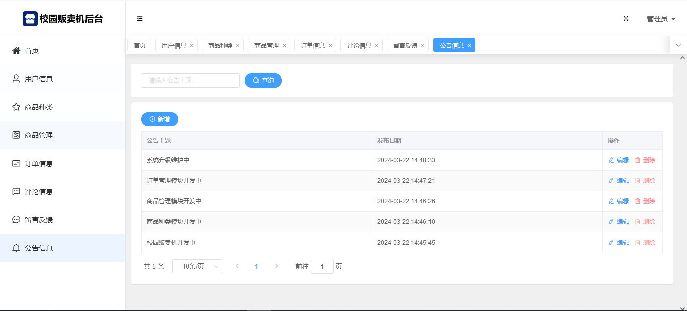Expand the tab list chevron
The height and width of the screenshot is (311, 687).
[x=678, y=45]
